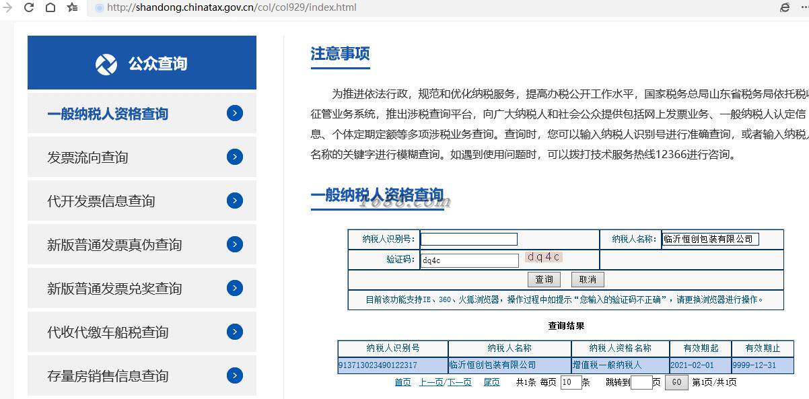
Task: Click arrow icon beside 新版普通发票真伪查询
Action: point(235,244)
